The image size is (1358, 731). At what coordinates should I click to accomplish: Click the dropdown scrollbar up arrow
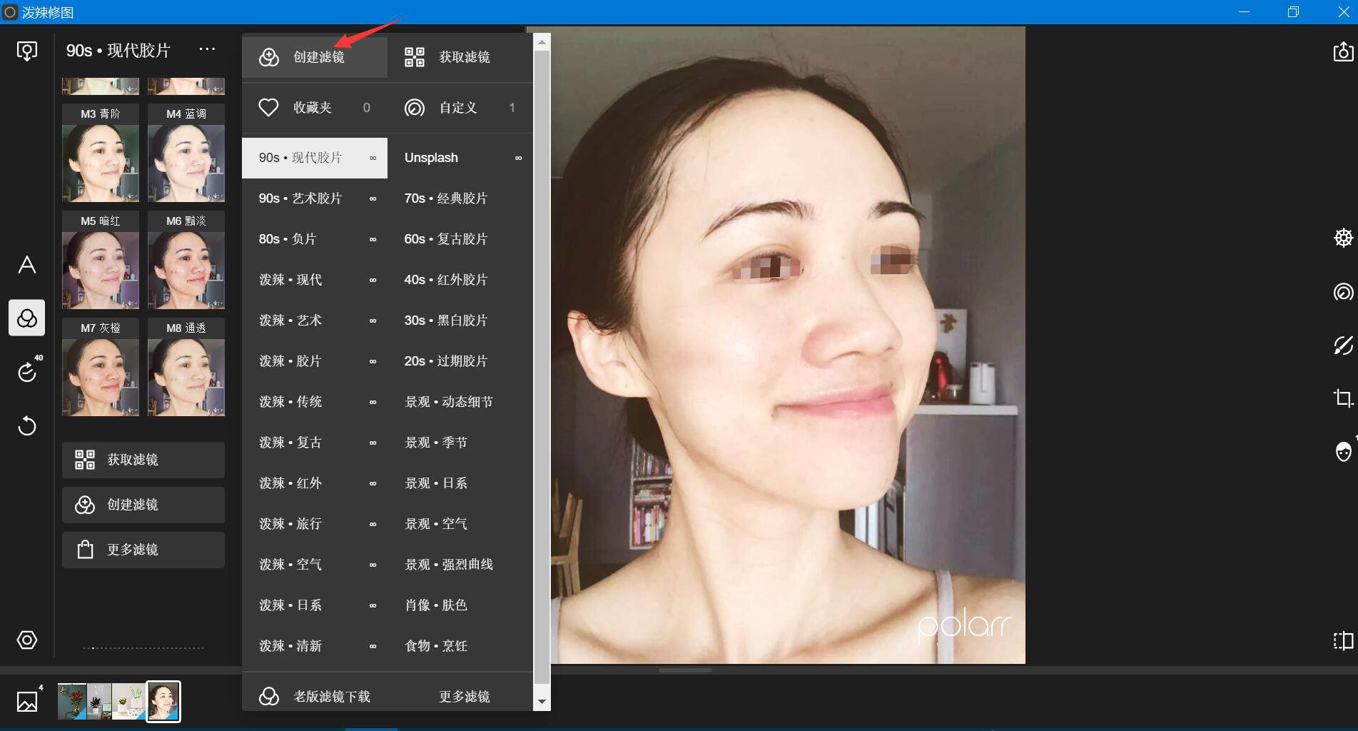(x=542, y=42)
